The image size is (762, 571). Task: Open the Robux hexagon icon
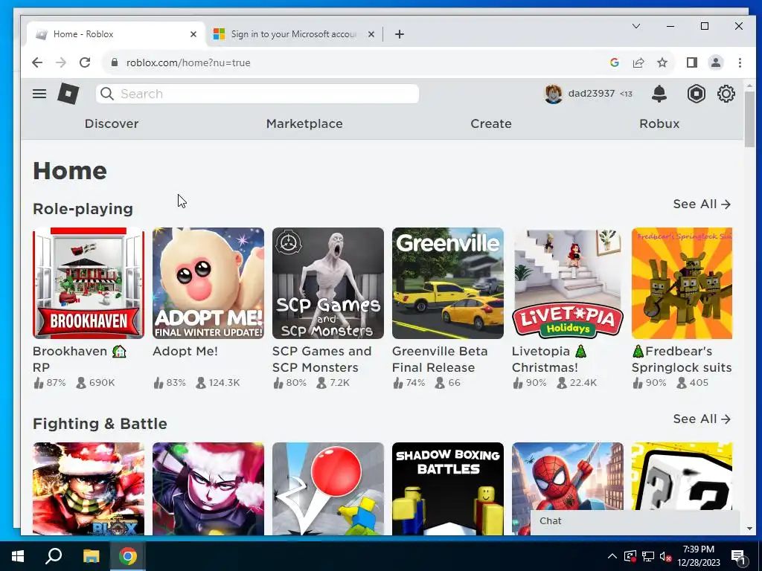[x=696, y=94]
